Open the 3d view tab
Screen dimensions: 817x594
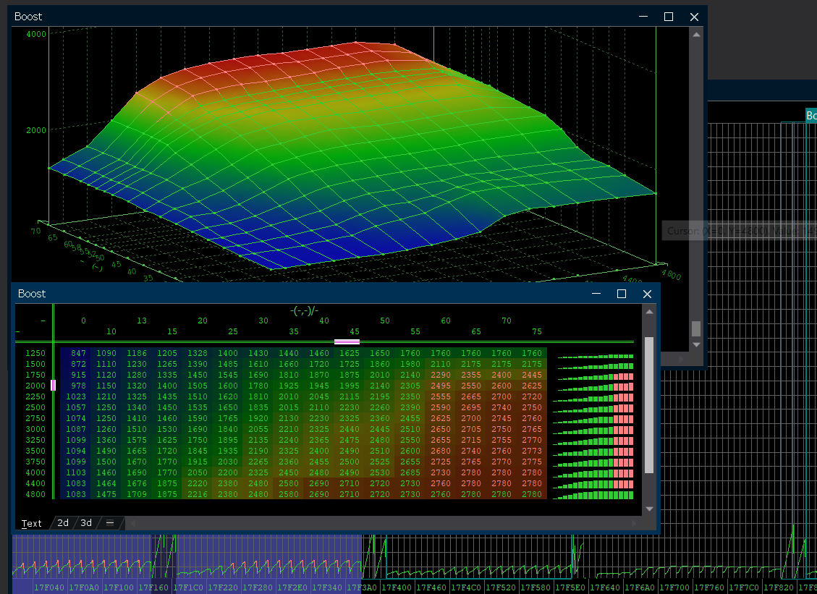pyautogui.click(x=86, y=523)
